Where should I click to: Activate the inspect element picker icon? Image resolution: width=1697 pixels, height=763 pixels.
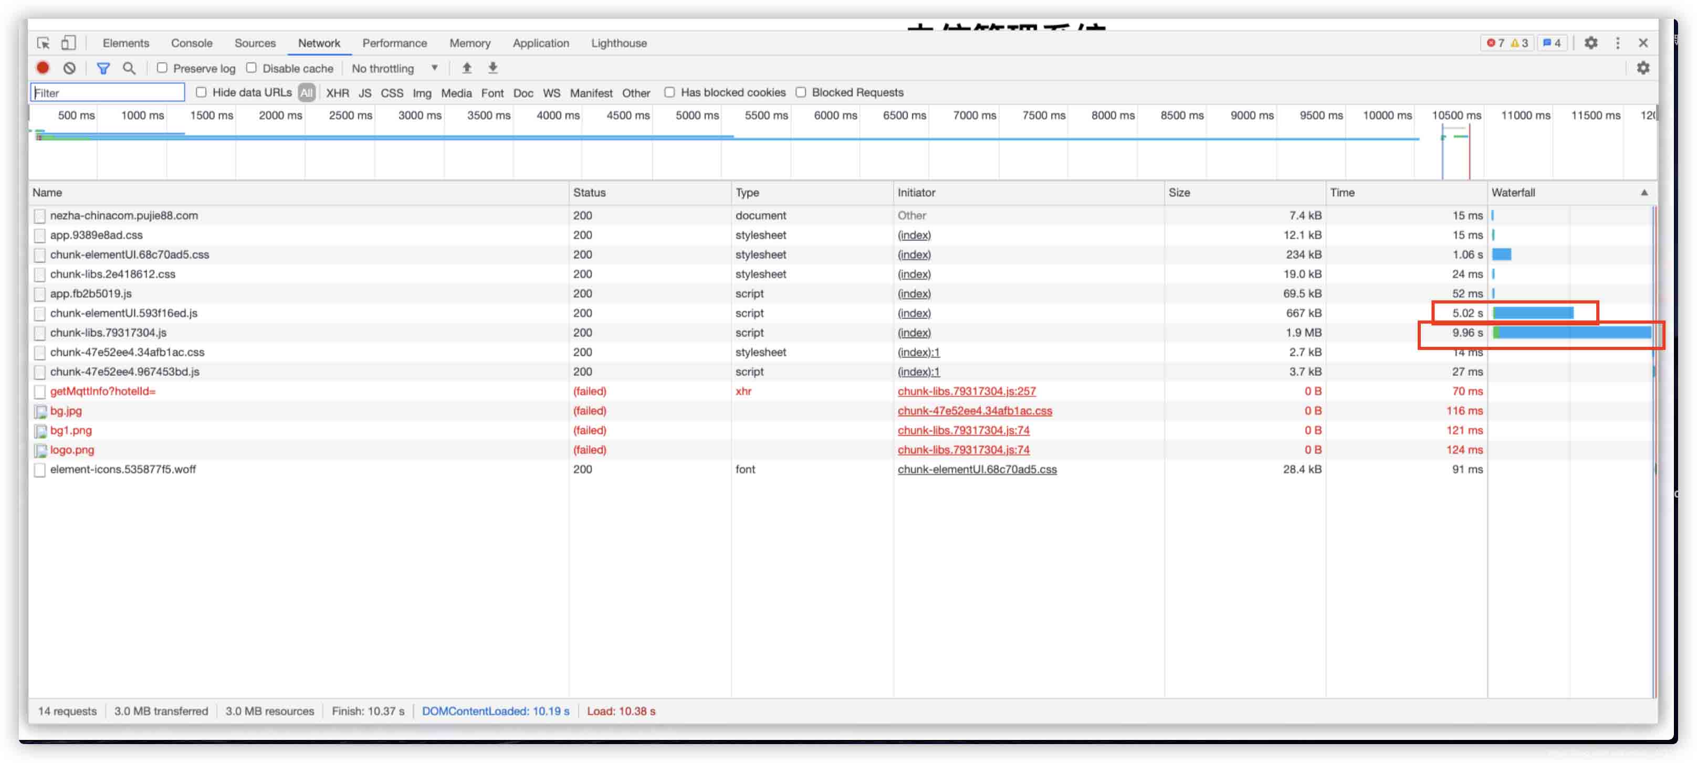(44, 43)
